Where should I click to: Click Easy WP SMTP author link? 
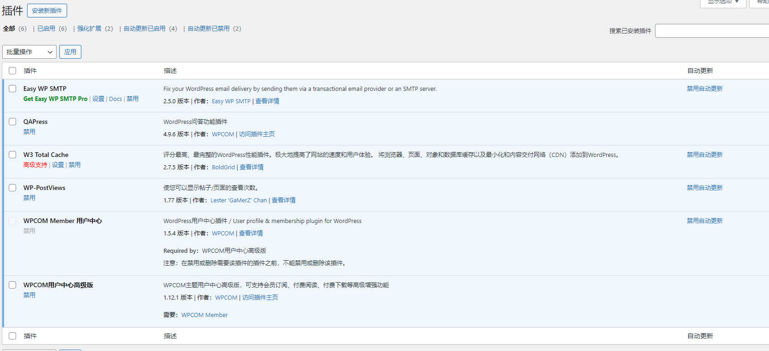231,101
